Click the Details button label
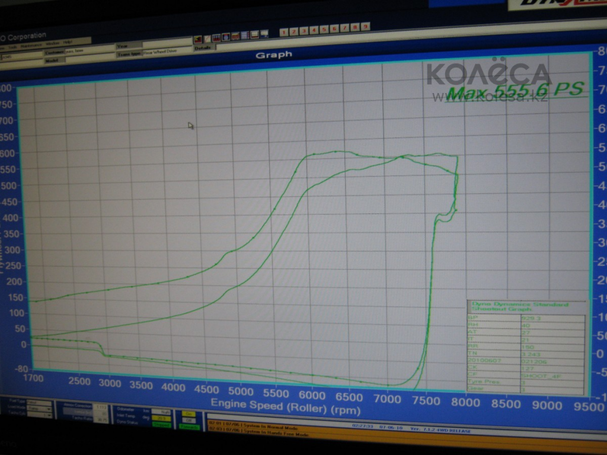 tap(203, 47)
